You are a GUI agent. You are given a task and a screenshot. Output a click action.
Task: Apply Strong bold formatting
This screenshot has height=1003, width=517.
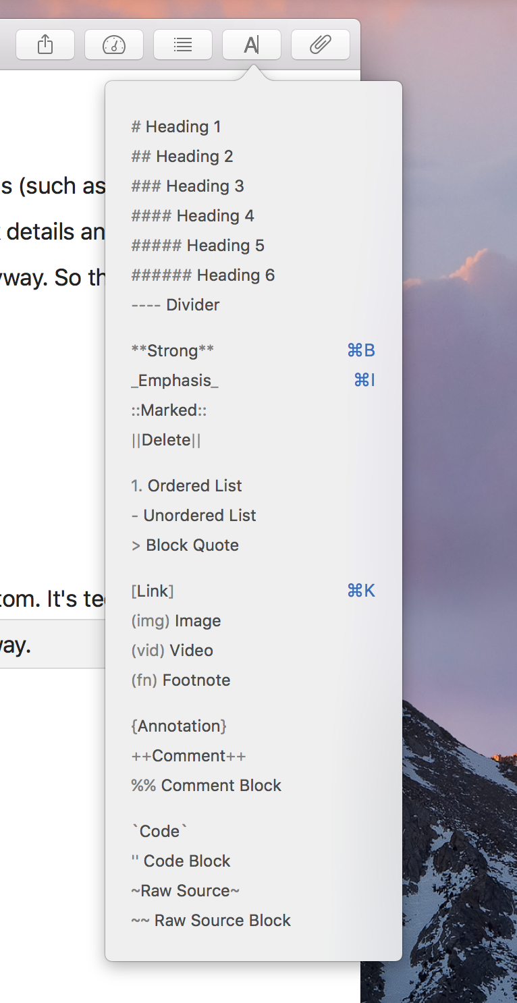(x=253, y=351)
